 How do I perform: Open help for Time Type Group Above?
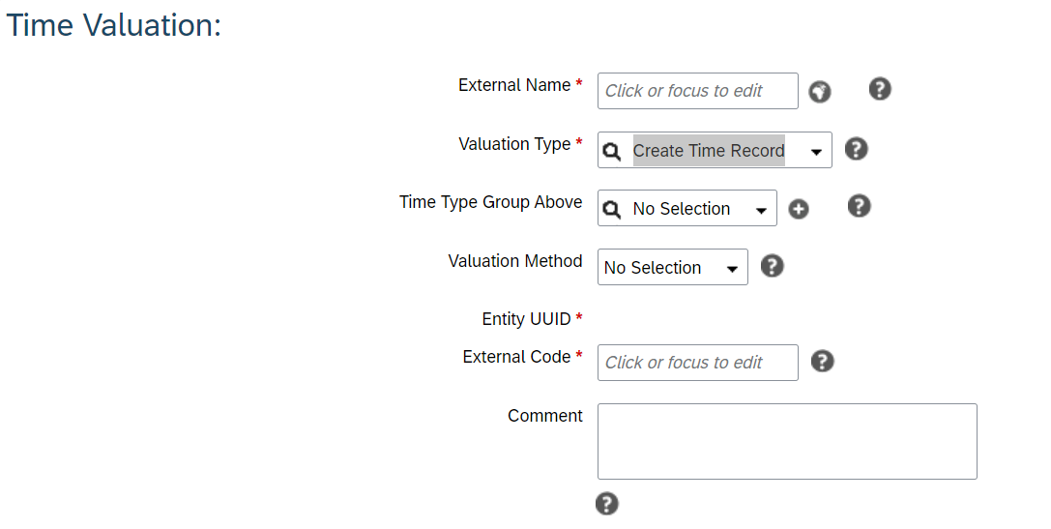(859, 206)
